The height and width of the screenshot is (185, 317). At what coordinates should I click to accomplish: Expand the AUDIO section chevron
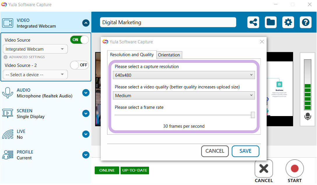86,93
